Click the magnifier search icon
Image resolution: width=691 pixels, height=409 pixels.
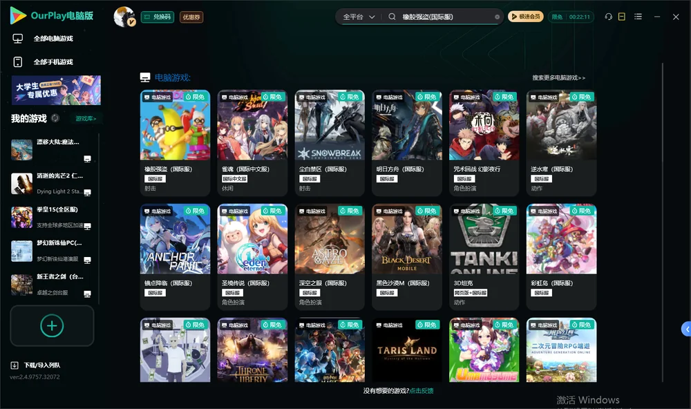coord(392,17)
